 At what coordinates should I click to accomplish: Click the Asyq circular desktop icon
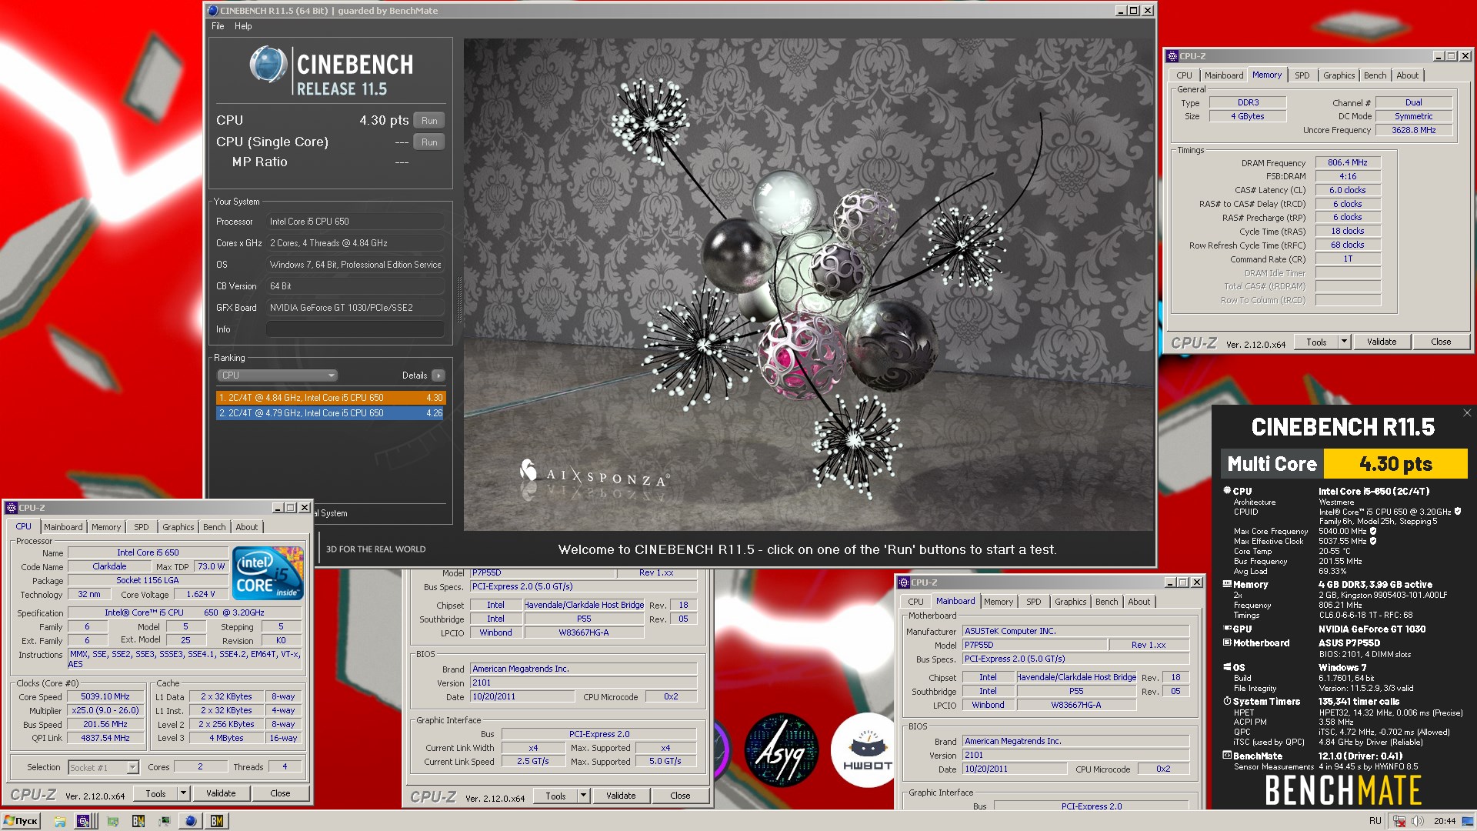click(x=782, y=750)
